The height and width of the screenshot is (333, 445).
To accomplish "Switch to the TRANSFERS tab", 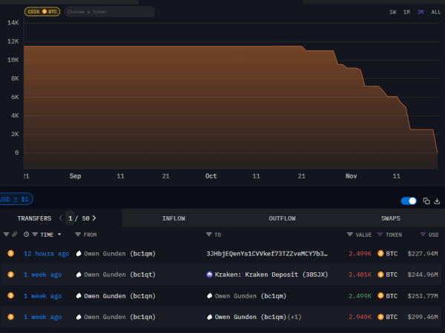I will click(x=34, y=218).
